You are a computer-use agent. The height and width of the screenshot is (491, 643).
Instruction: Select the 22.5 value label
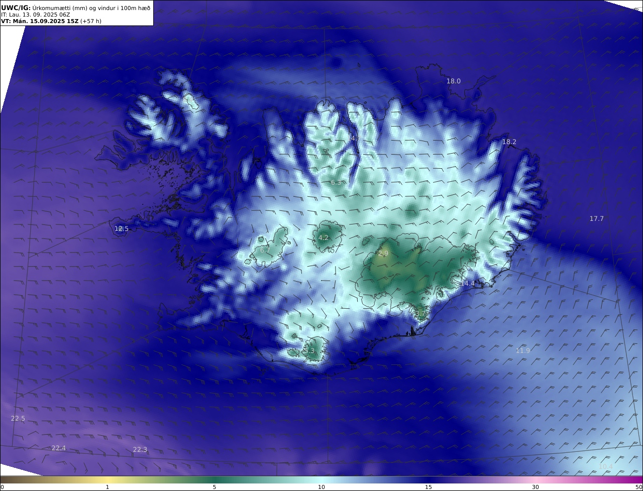(x=18, y=418)
